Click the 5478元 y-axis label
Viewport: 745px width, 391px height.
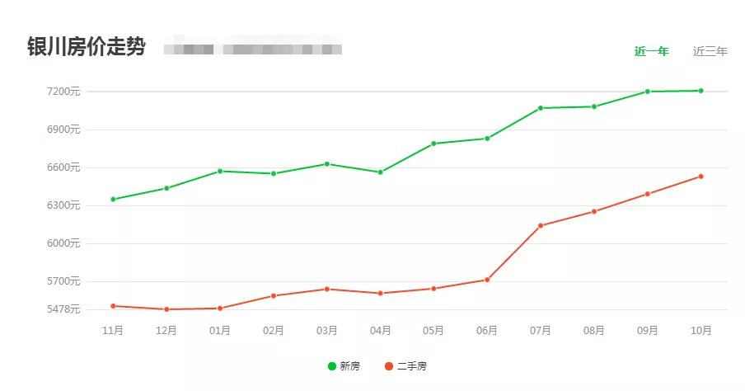(x=63, y=309)
